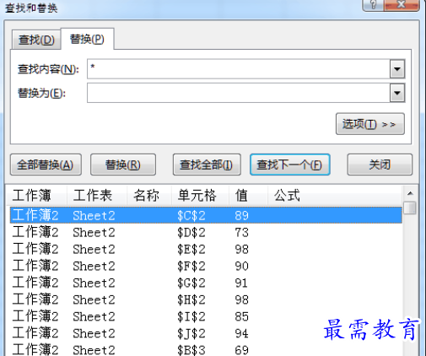The width and height of the screenshot is (426, 356).
Task: Select result row $D$2 with value 73
Action: (206, 233)
